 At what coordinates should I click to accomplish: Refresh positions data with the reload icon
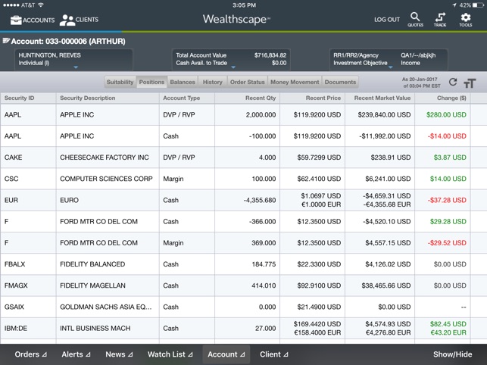click(453, 83)
